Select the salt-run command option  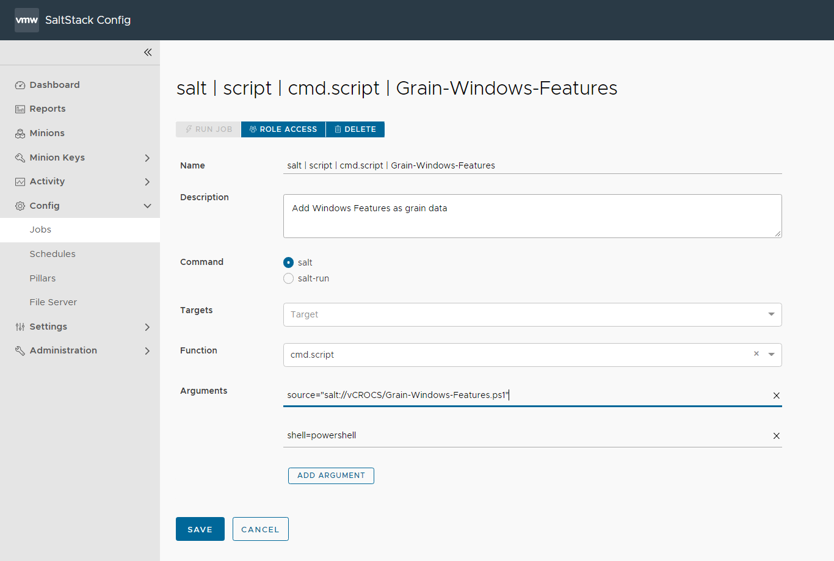click(289, 278)
